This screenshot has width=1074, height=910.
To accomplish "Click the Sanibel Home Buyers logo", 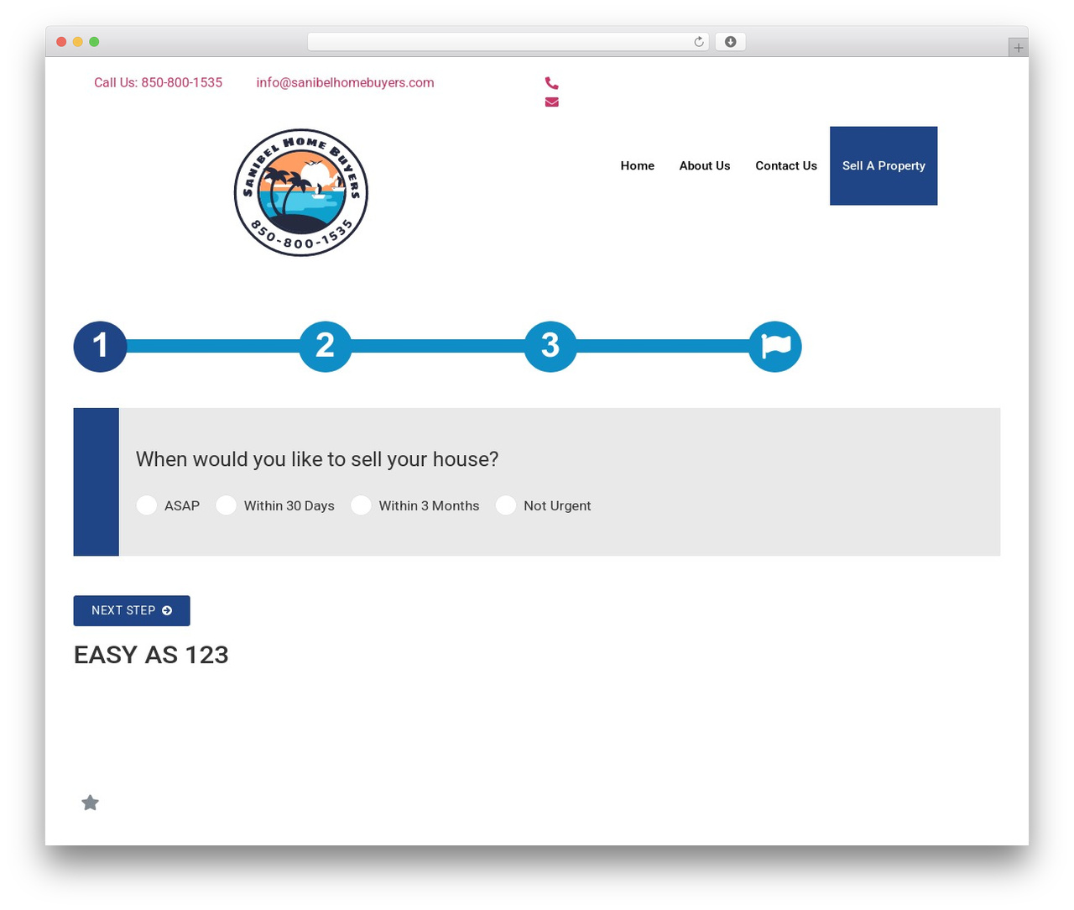I will [301, 192].
